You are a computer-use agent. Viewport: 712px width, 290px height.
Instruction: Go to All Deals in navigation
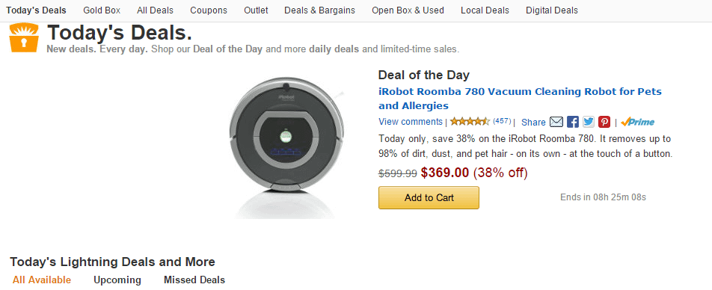click(x=155, y=10)
